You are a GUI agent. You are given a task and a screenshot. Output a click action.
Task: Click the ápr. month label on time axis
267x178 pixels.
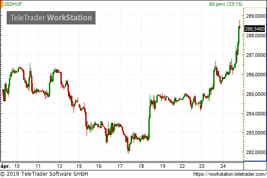[x=5, y=166]
